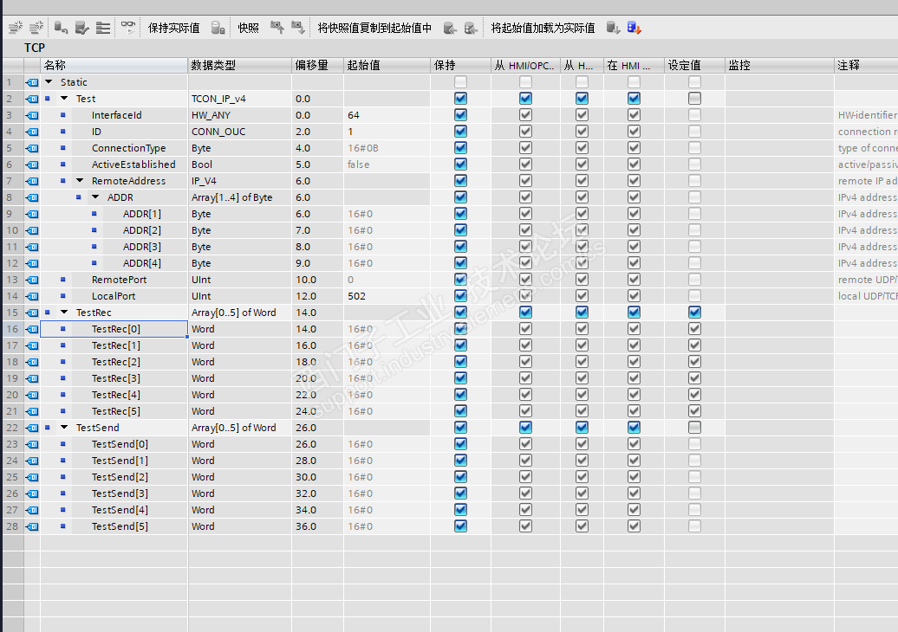Screen dimensions: 898x632
Task: Click the TCON_IP_v4 data type cell
Action: click(240, 99)
